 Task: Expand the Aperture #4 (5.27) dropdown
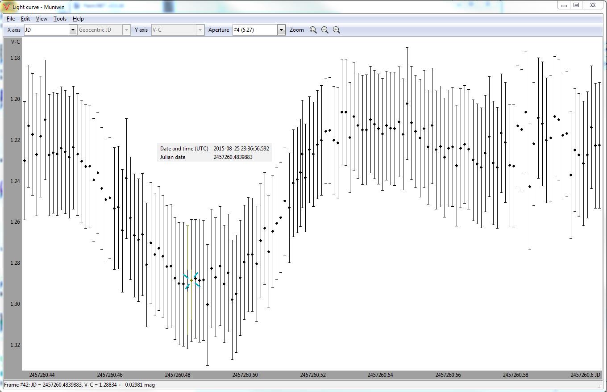pyautogui.click(x=281, y=30)
